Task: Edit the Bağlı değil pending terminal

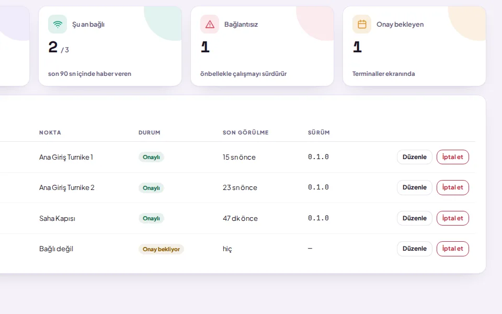Action: (x=415, y=249)
